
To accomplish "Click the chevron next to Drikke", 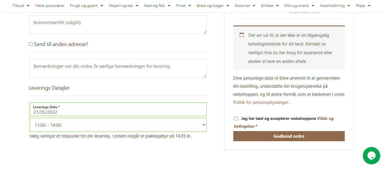I will coord(277,6).
